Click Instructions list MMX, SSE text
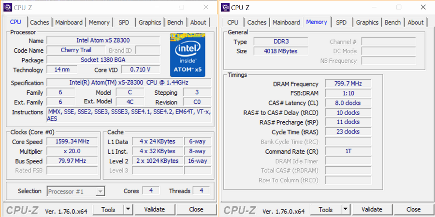Viewport: 435px width, 217px height. tap(129, 115)
